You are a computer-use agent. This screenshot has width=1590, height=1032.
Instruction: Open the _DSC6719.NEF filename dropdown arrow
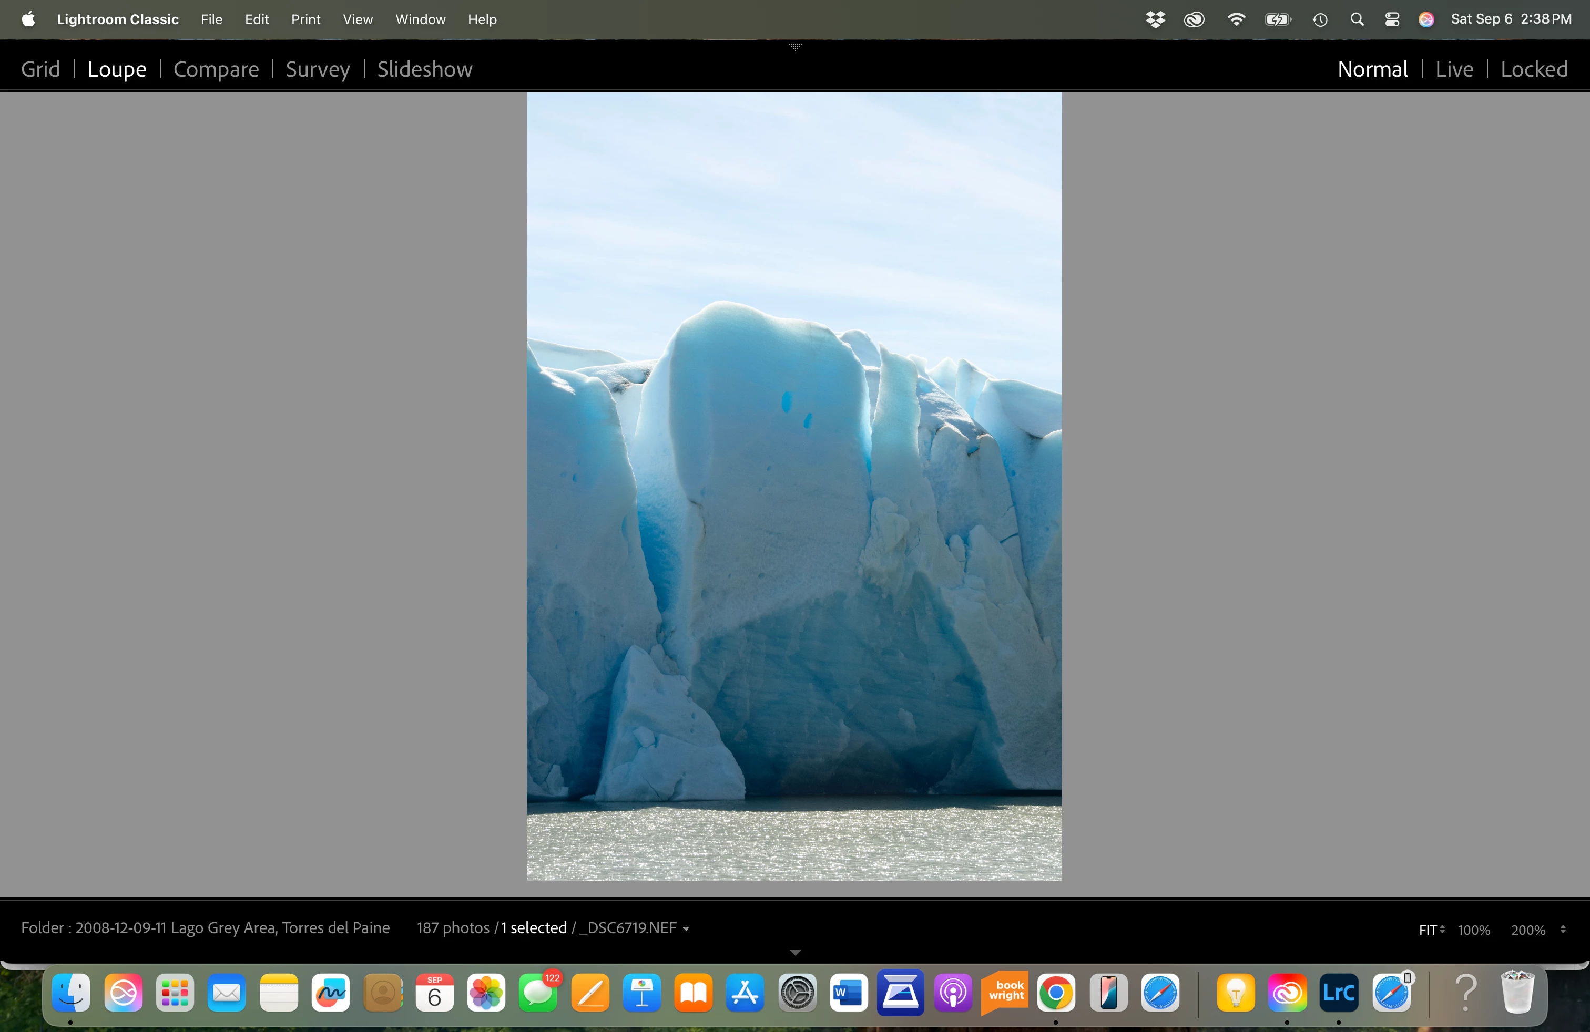[686, 929]
